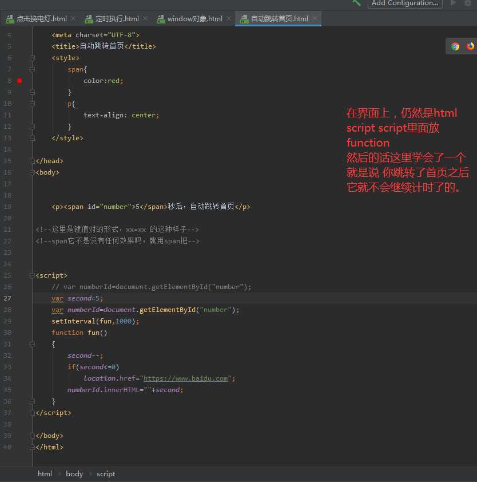477x482 pixels.
Task: Close the 定时执行.html tab
Action: click(x=145, y=19)
